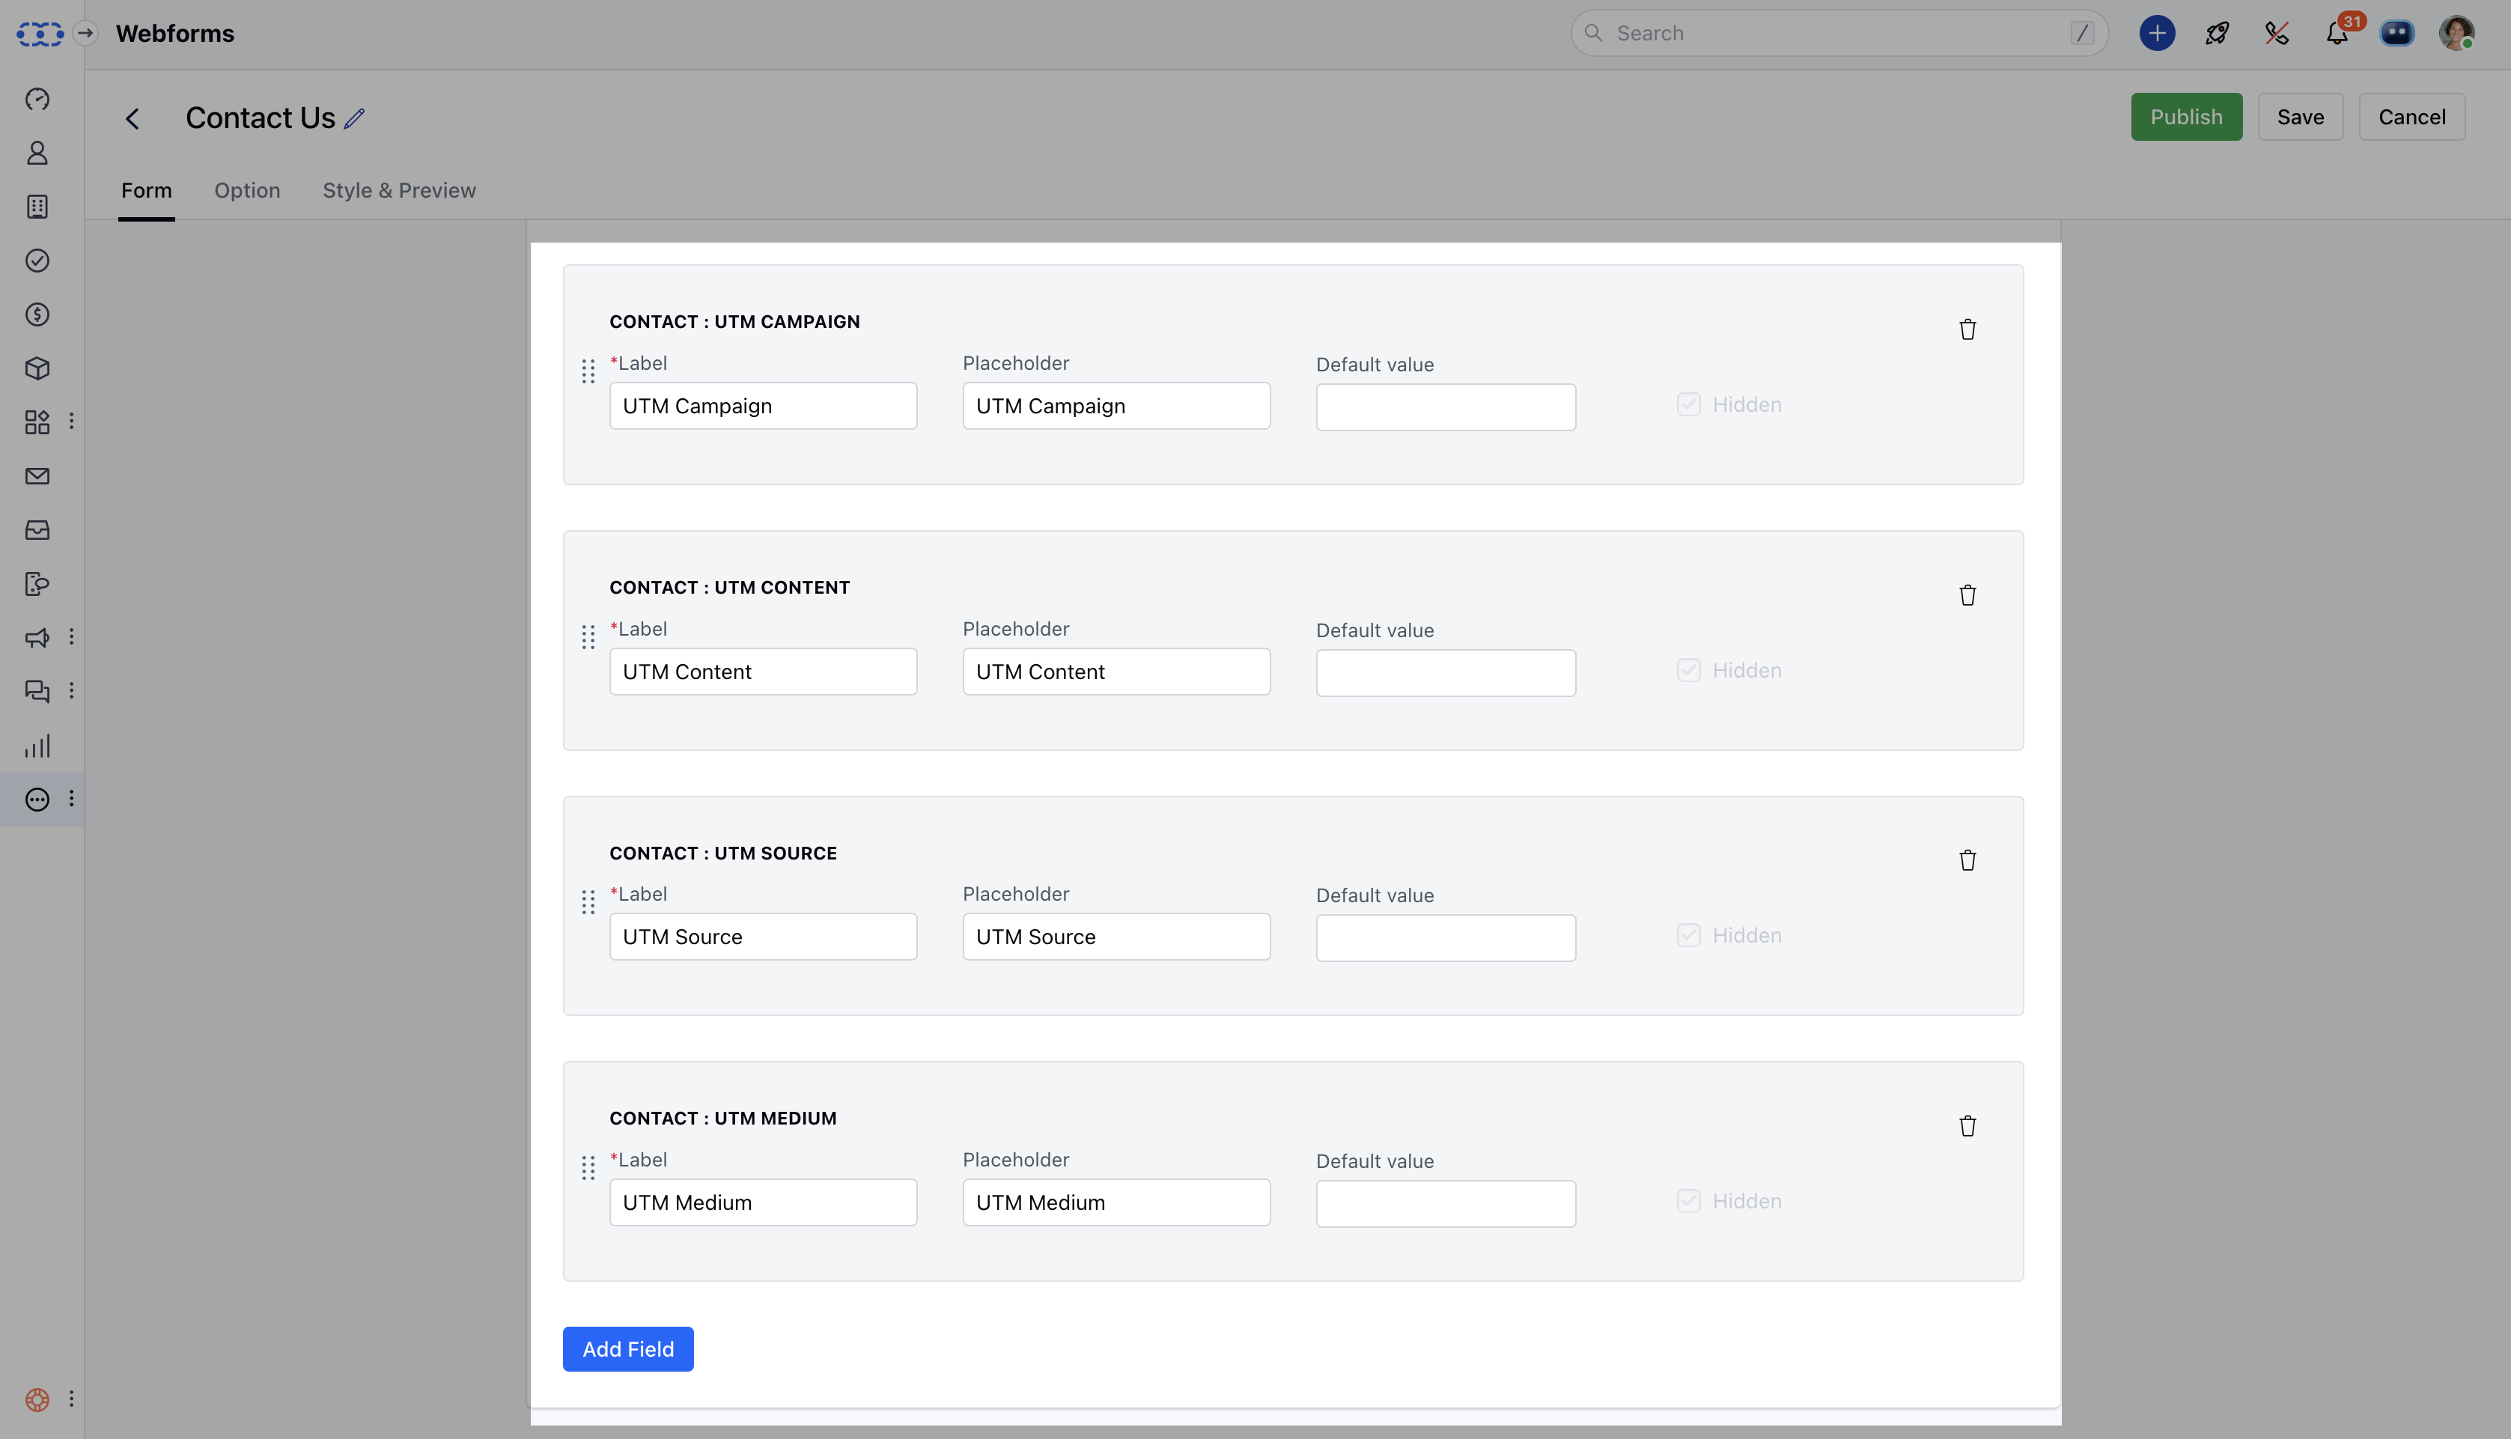Expand the conversations three-dot menu
The height and width of the screenshot is (1439, 2511).
(71, 691)
